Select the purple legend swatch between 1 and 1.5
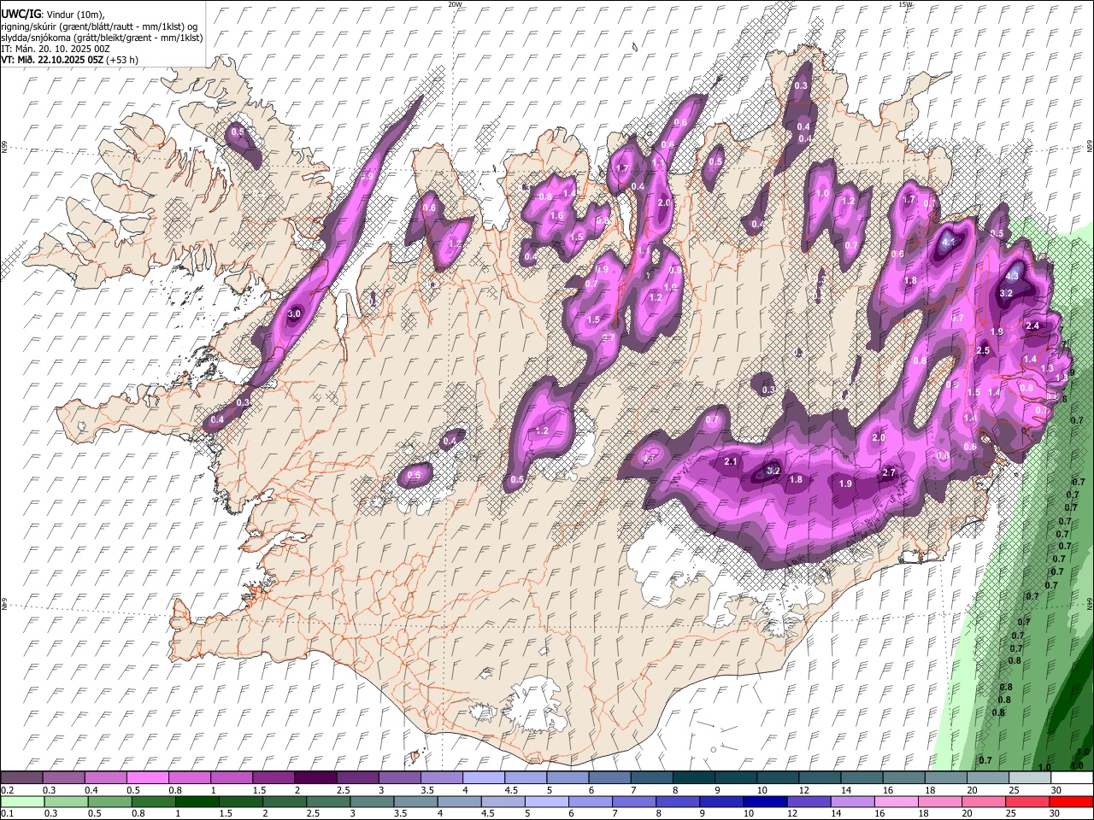1094x820 pixels. click(x=231, y=777)
